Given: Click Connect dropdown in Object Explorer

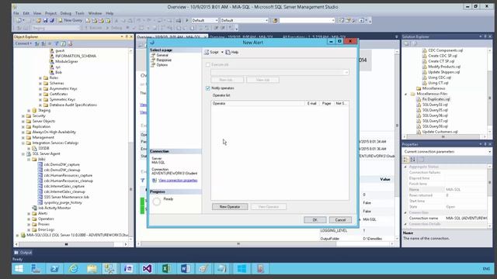Looking at the screenshot, I should click(x=23, y=43).
